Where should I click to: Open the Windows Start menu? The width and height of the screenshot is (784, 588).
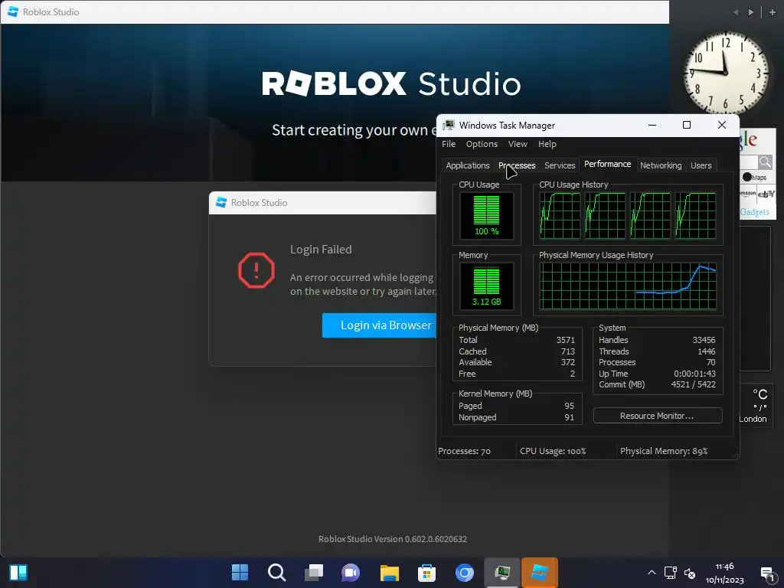click(240, 573)
